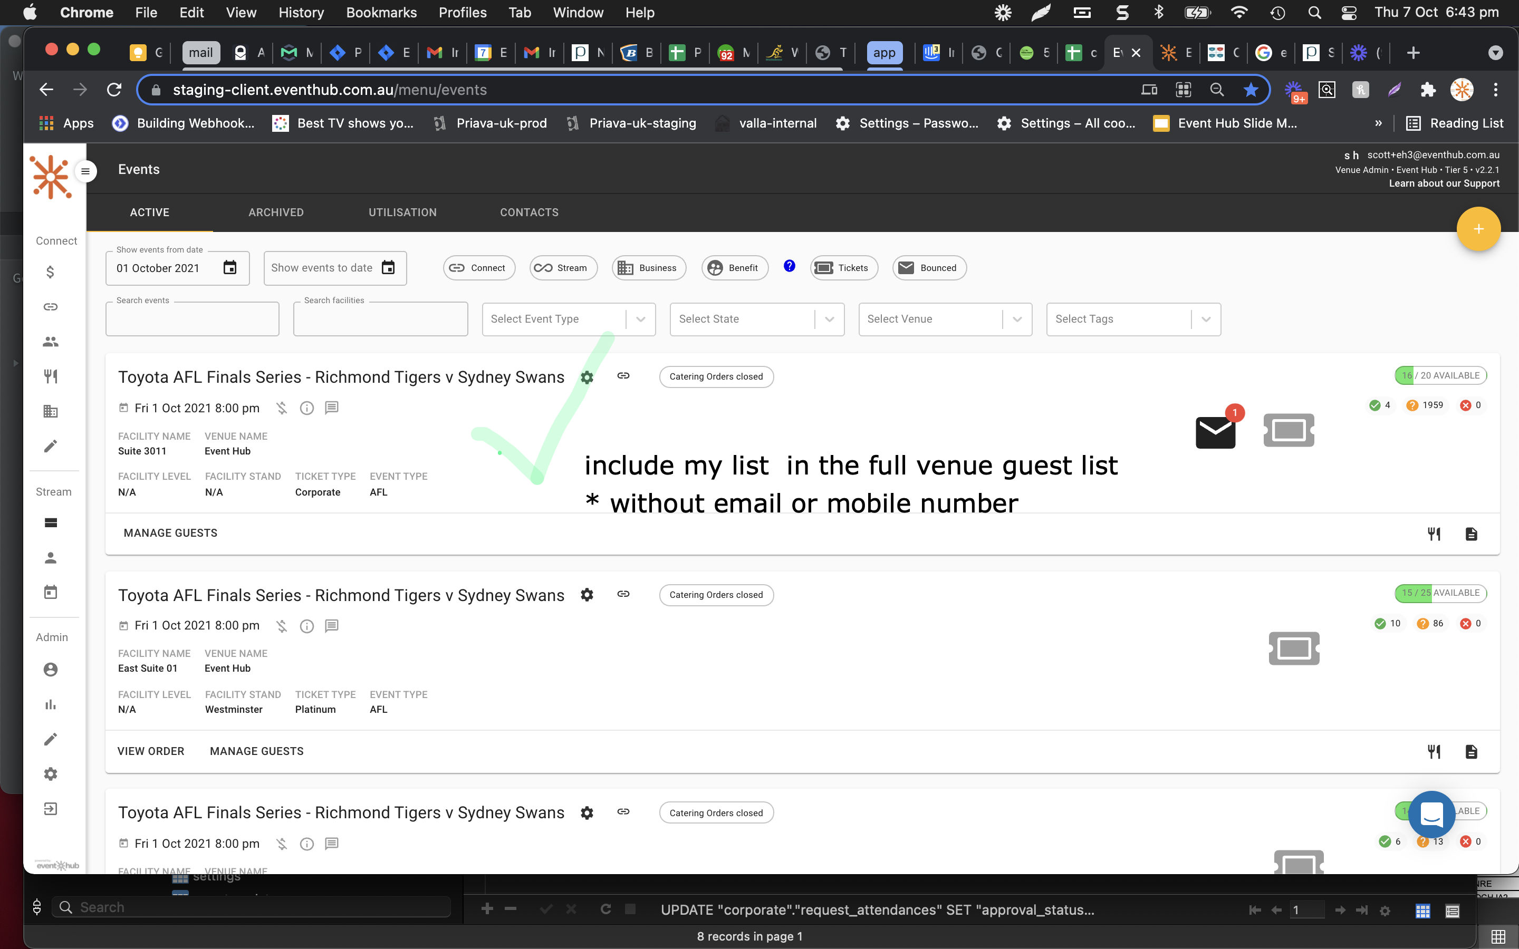
Task: Click the info icon under first event date
Action: point(306,408)
